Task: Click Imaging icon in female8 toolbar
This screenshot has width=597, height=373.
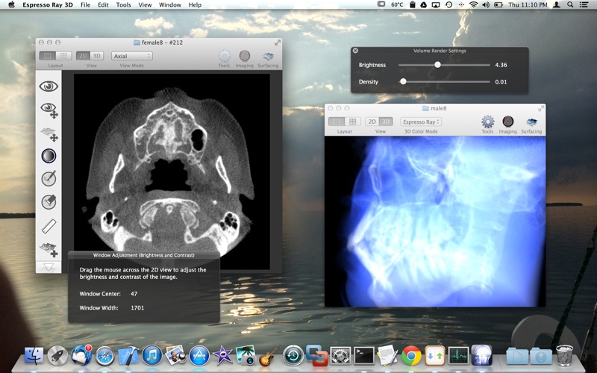Action: [244, 56]
